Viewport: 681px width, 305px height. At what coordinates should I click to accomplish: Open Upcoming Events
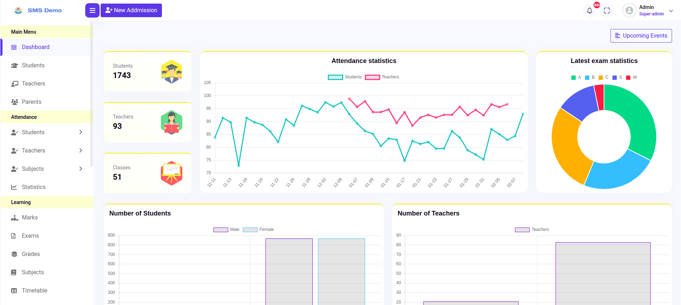(641, 36)
